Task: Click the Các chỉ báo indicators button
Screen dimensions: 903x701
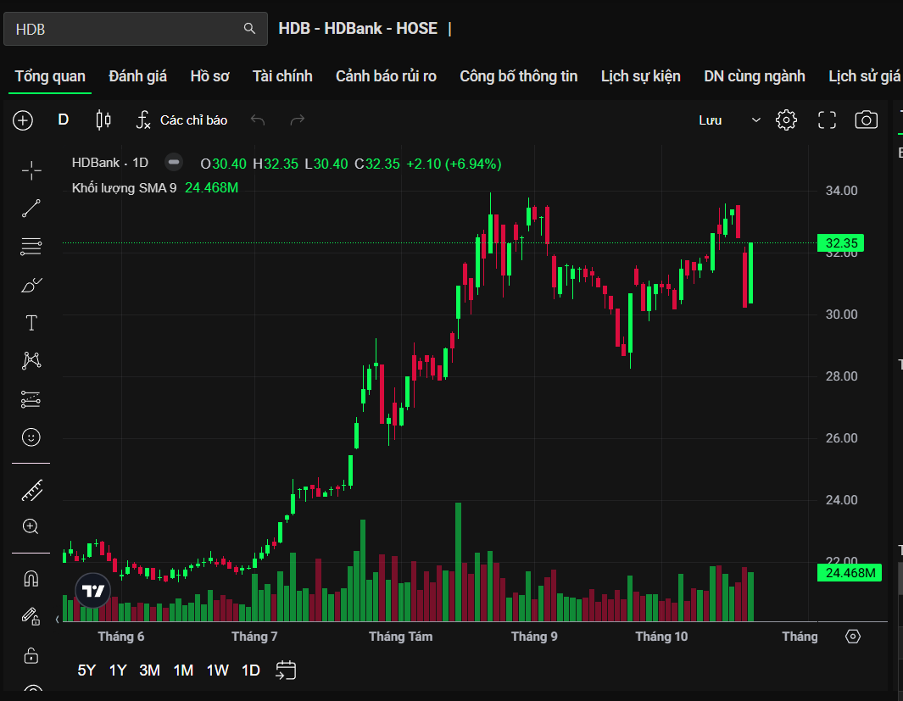Action: (x=182, y=120)
